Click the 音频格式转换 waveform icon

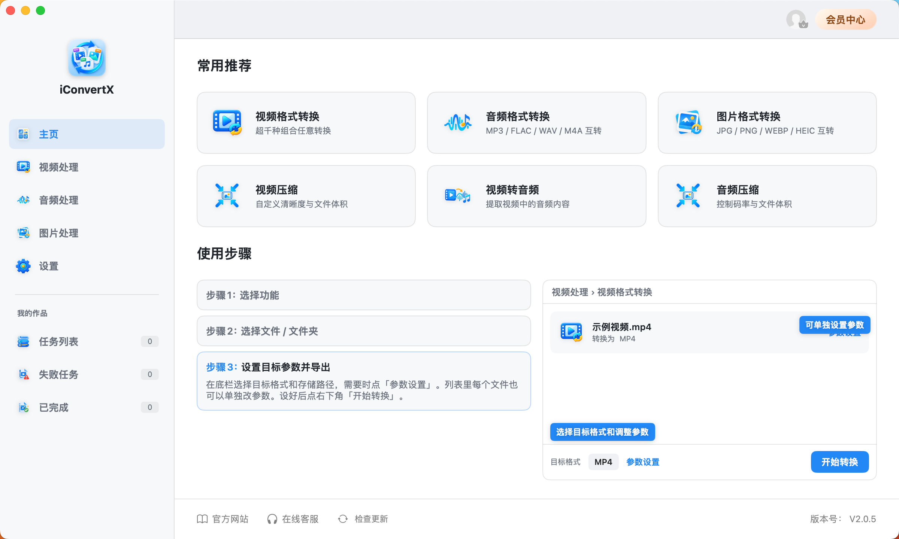(457, 122)
